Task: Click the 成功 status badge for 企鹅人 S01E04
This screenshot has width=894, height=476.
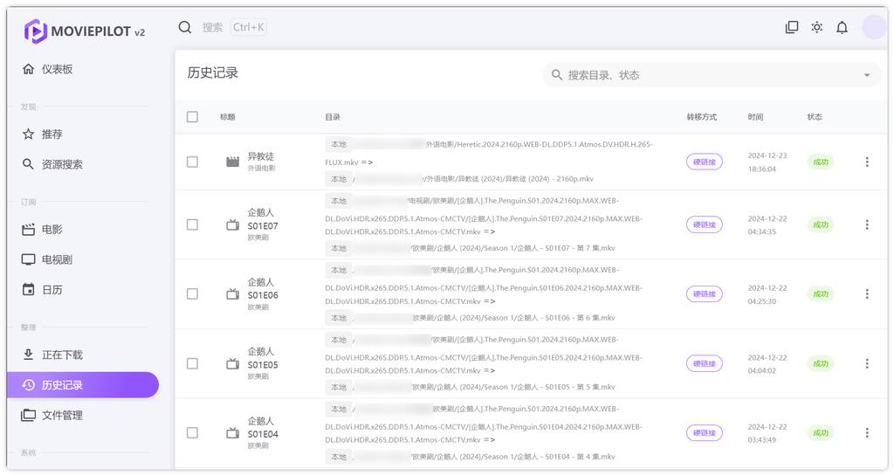Action: 820,432
